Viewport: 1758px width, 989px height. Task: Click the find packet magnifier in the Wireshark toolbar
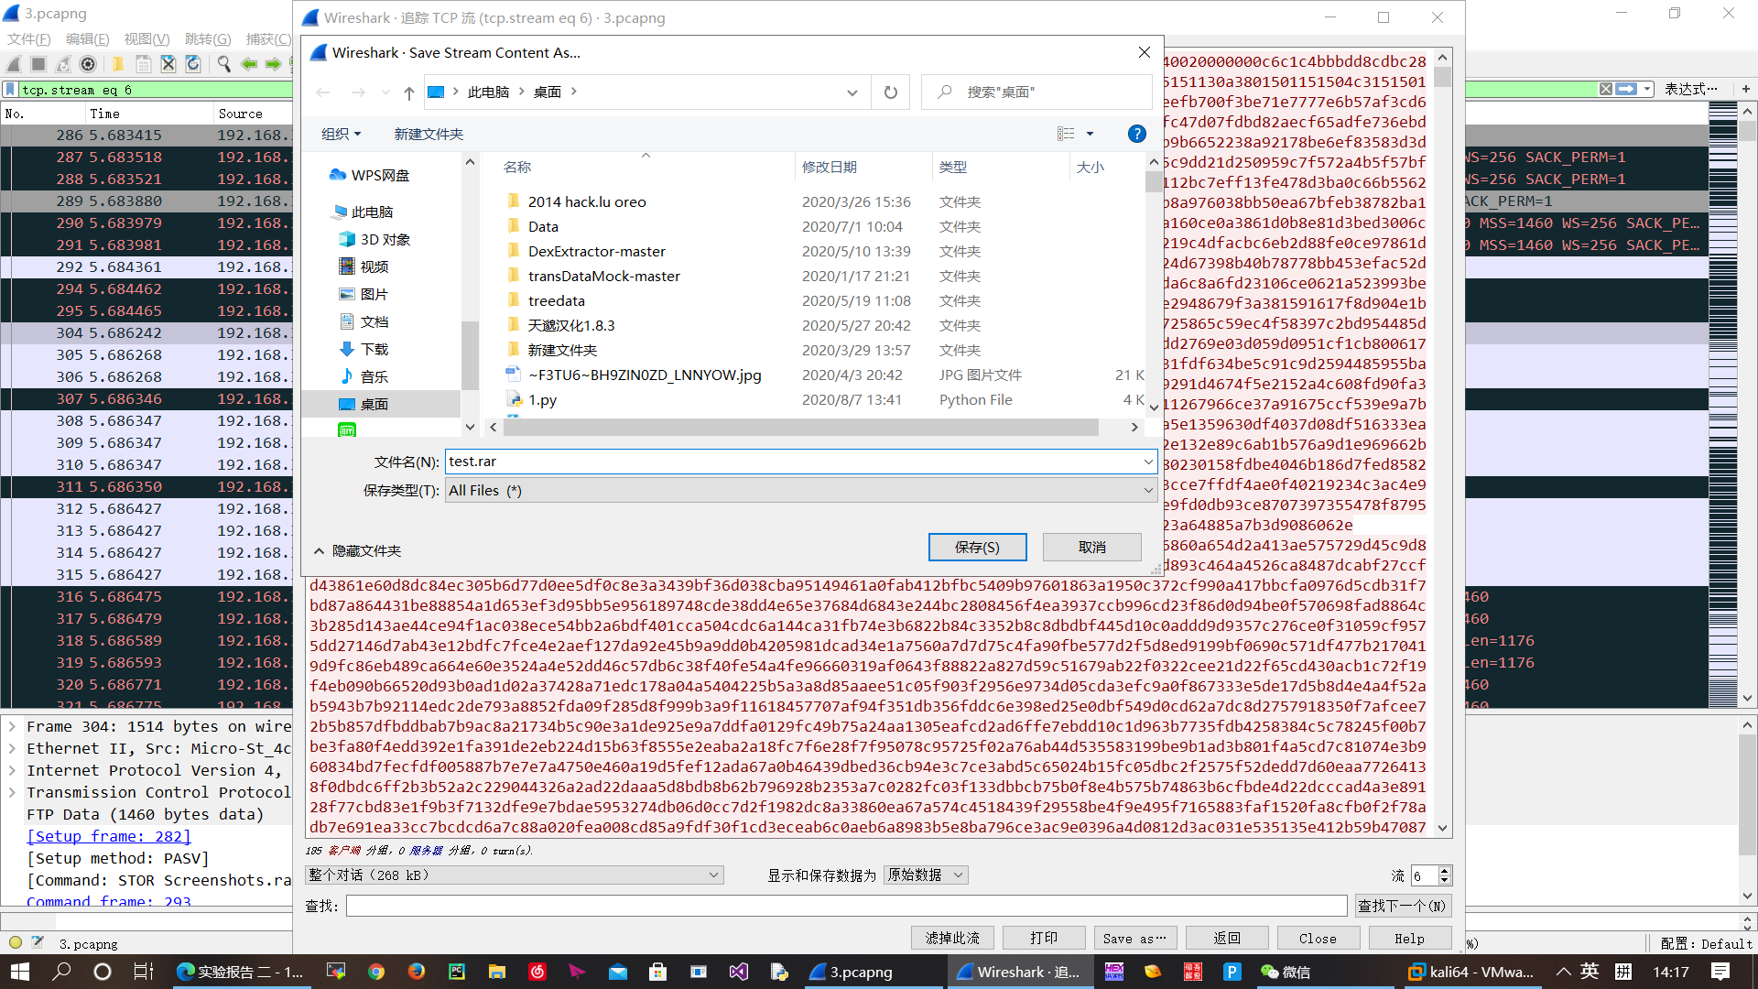click(x=223, y=64)
